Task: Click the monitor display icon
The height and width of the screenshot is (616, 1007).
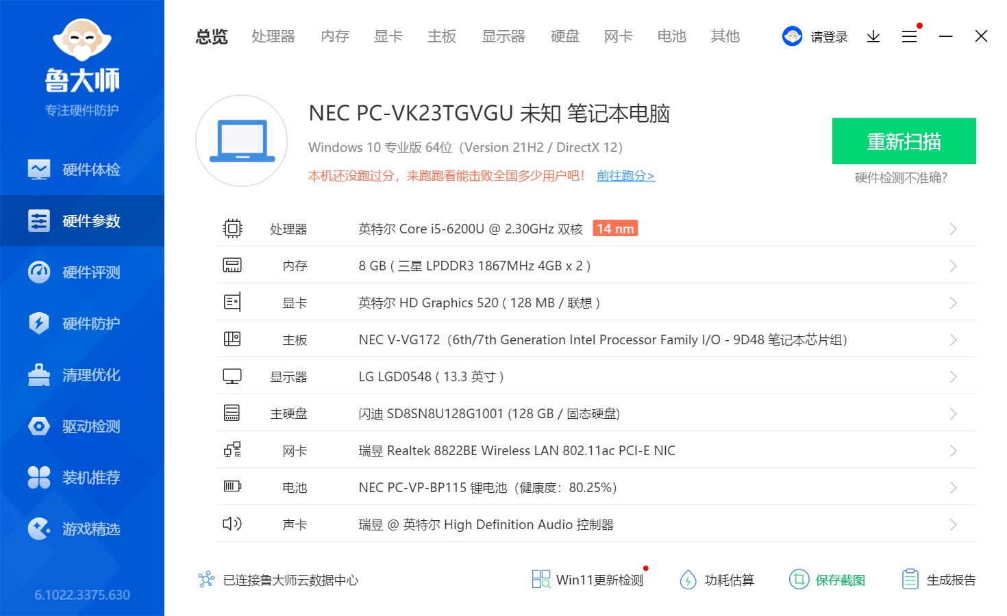Action: pyautogui.click(x=232, y=376)
